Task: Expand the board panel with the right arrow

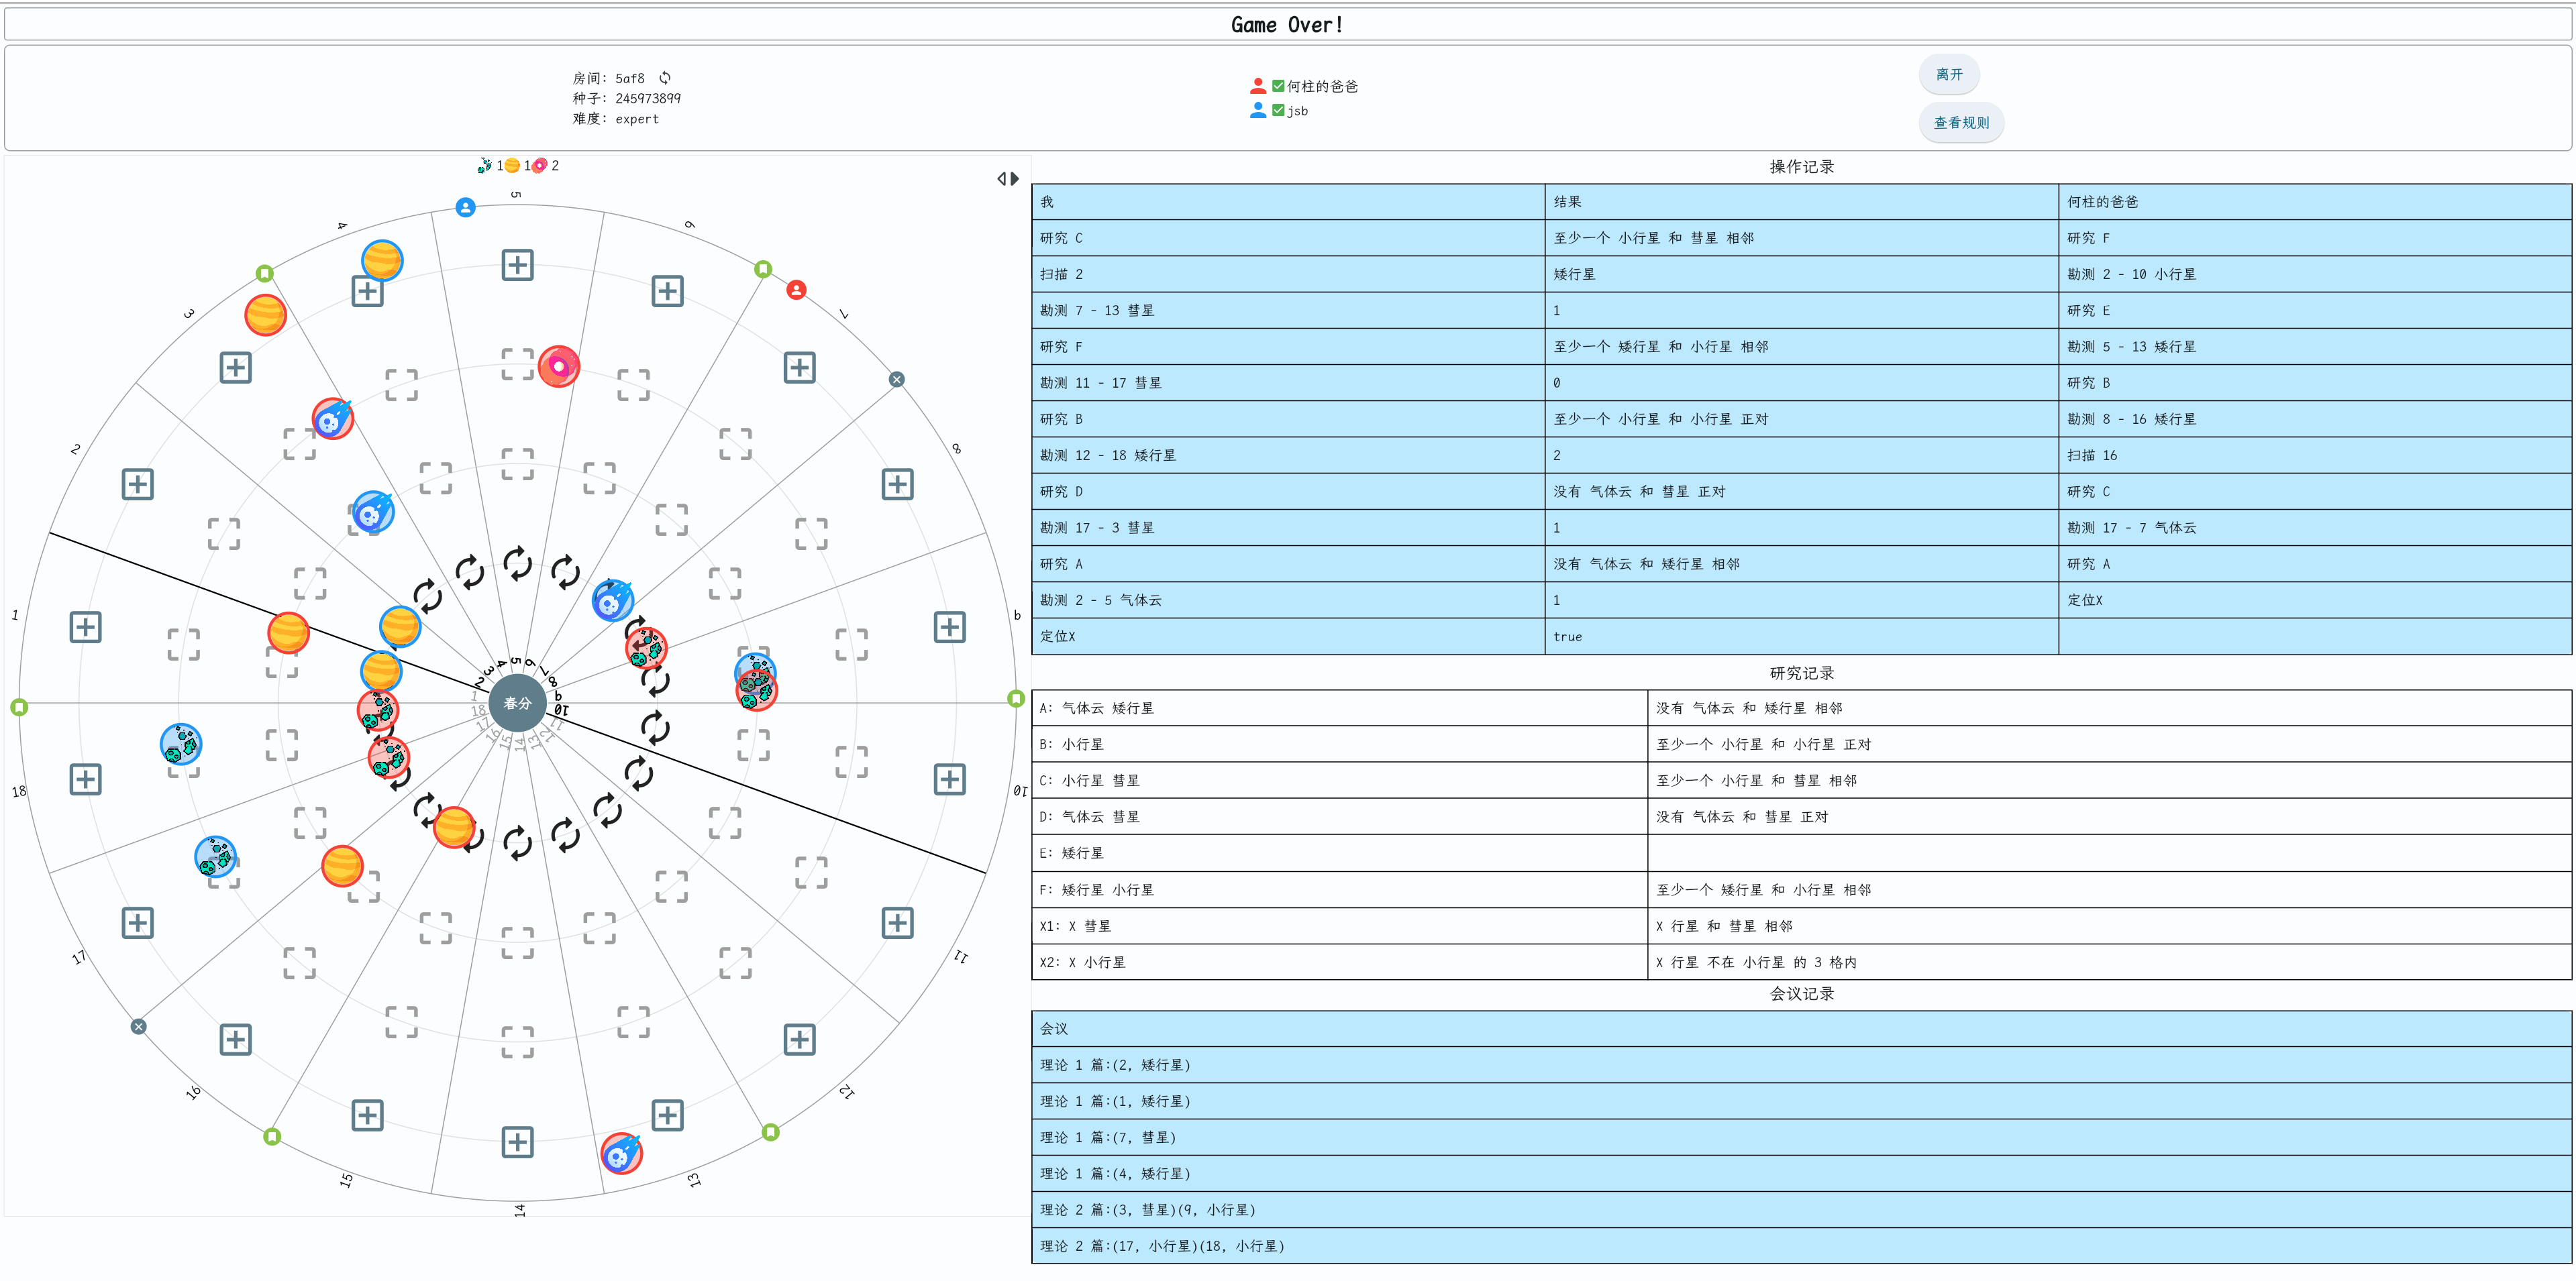Action: (x=1015, y=179)
